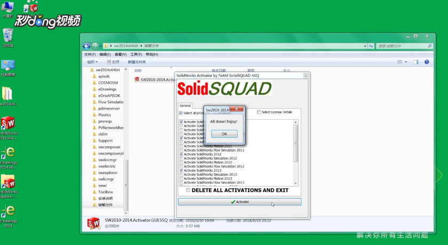Check Activate SolidWorks Flow Simulation 2012
The width and height of the screenshot is (448, 245).
pyautogui.click(x=182, y=167)
